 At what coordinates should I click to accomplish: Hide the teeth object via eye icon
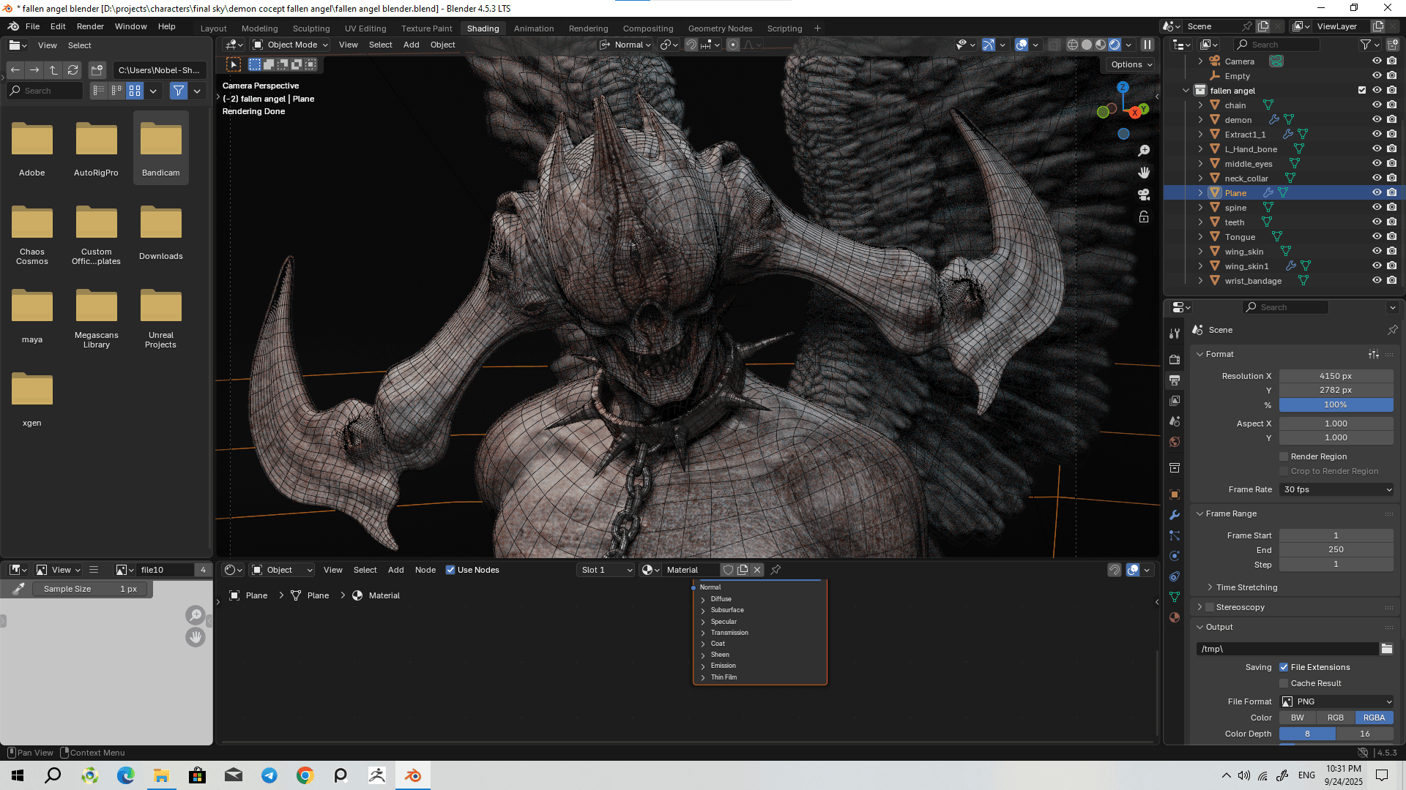click(x=1377, y=222)
